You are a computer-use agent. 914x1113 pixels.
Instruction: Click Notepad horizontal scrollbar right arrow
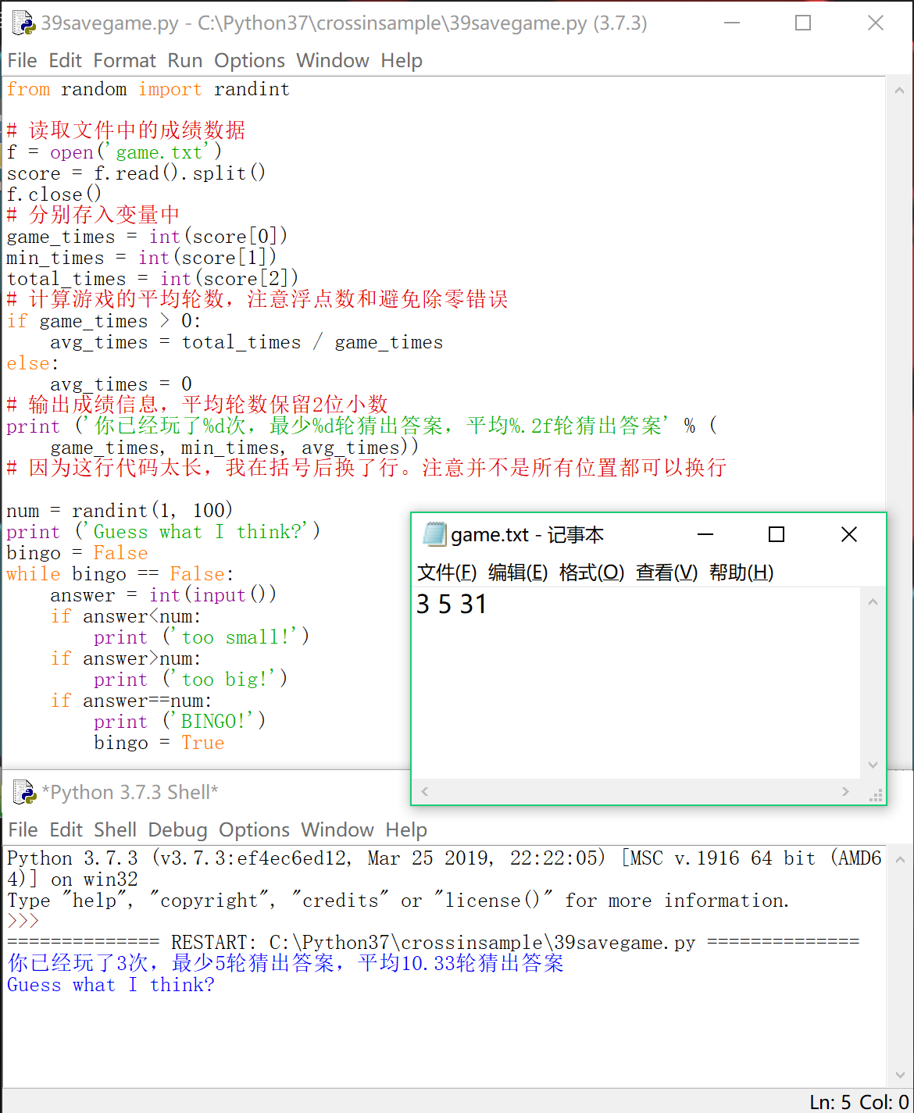(845, 791)
